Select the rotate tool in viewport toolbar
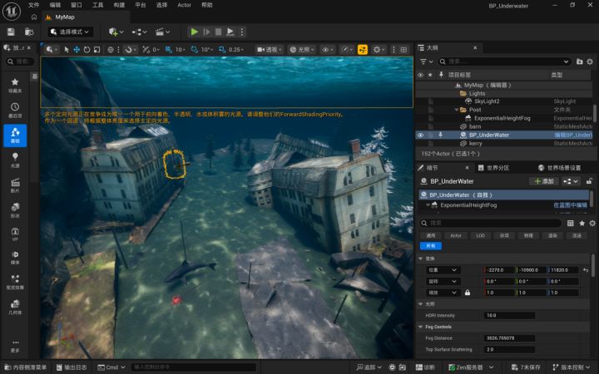Image resolution: width=599 pixels, height=374 pixels. [x=87, y=50]
